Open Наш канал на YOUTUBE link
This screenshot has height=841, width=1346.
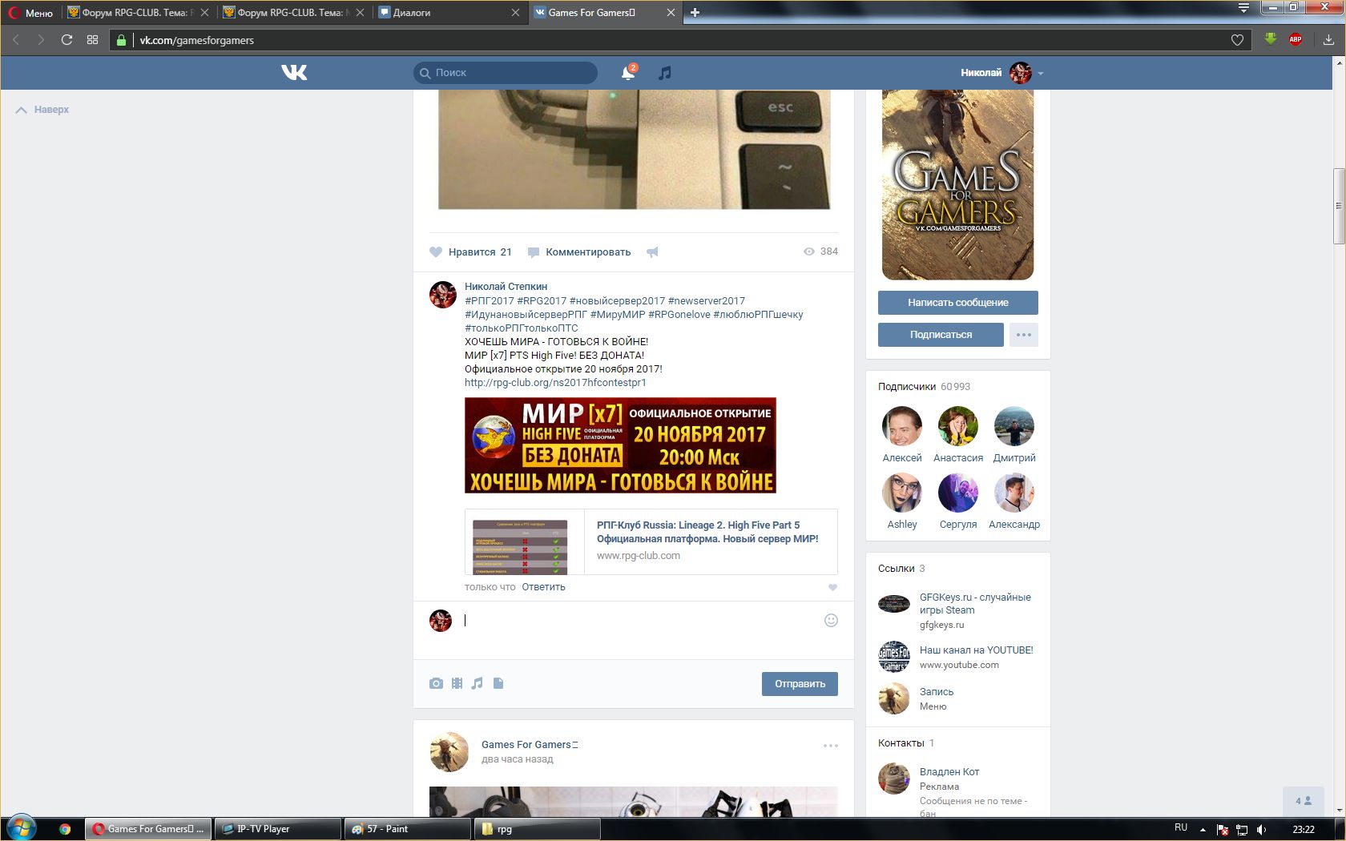[x=976, y=650]
